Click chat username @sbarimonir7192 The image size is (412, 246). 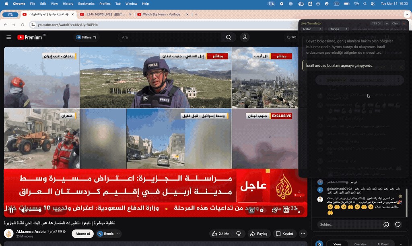pos(339,189)
